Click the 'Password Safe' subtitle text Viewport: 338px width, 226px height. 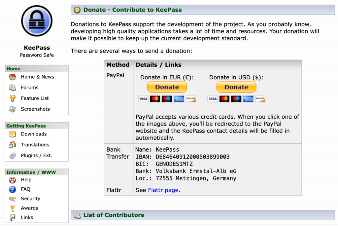click(x=37, y=55)
